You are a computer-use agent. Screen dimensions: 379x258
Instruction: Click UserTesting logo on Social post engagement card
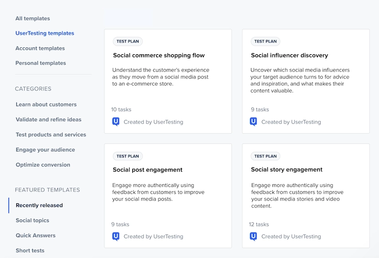pos(116,236)
